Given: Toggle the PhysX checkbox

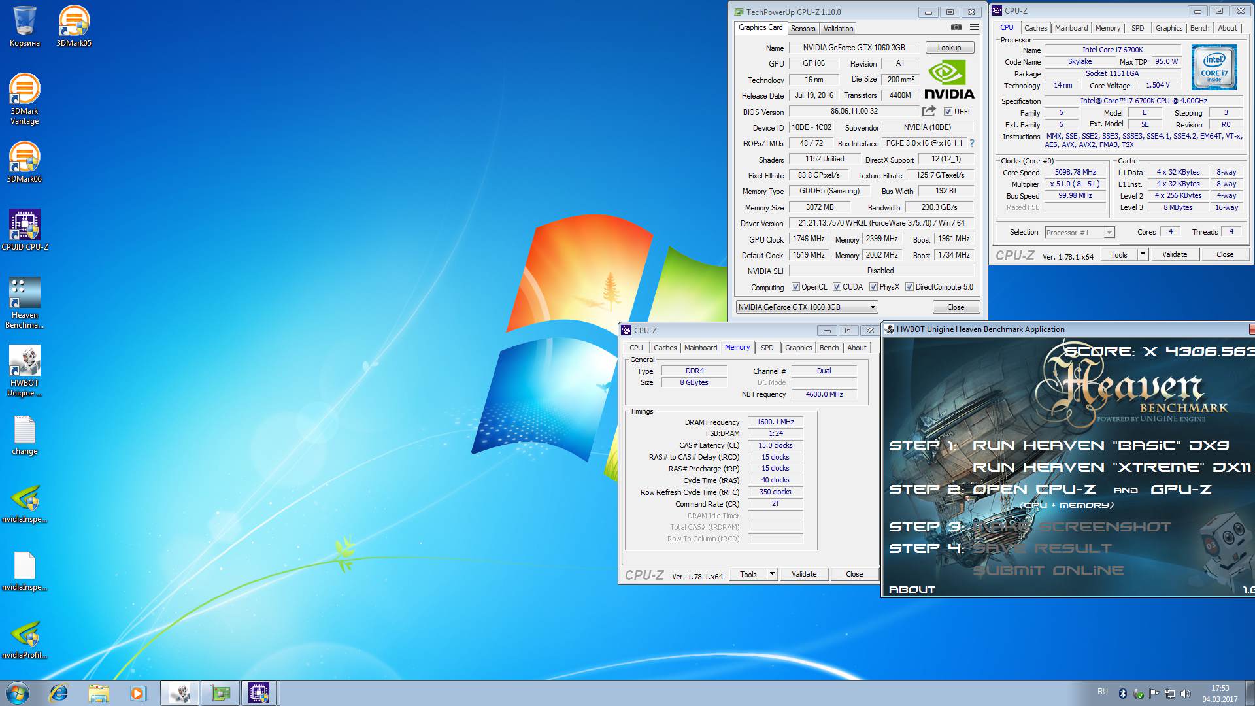Looking at the screenshot, I should tap(873, 287).
